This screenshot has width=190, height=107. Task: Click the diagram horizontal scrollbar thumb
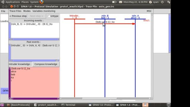click(x=99, y=99)
